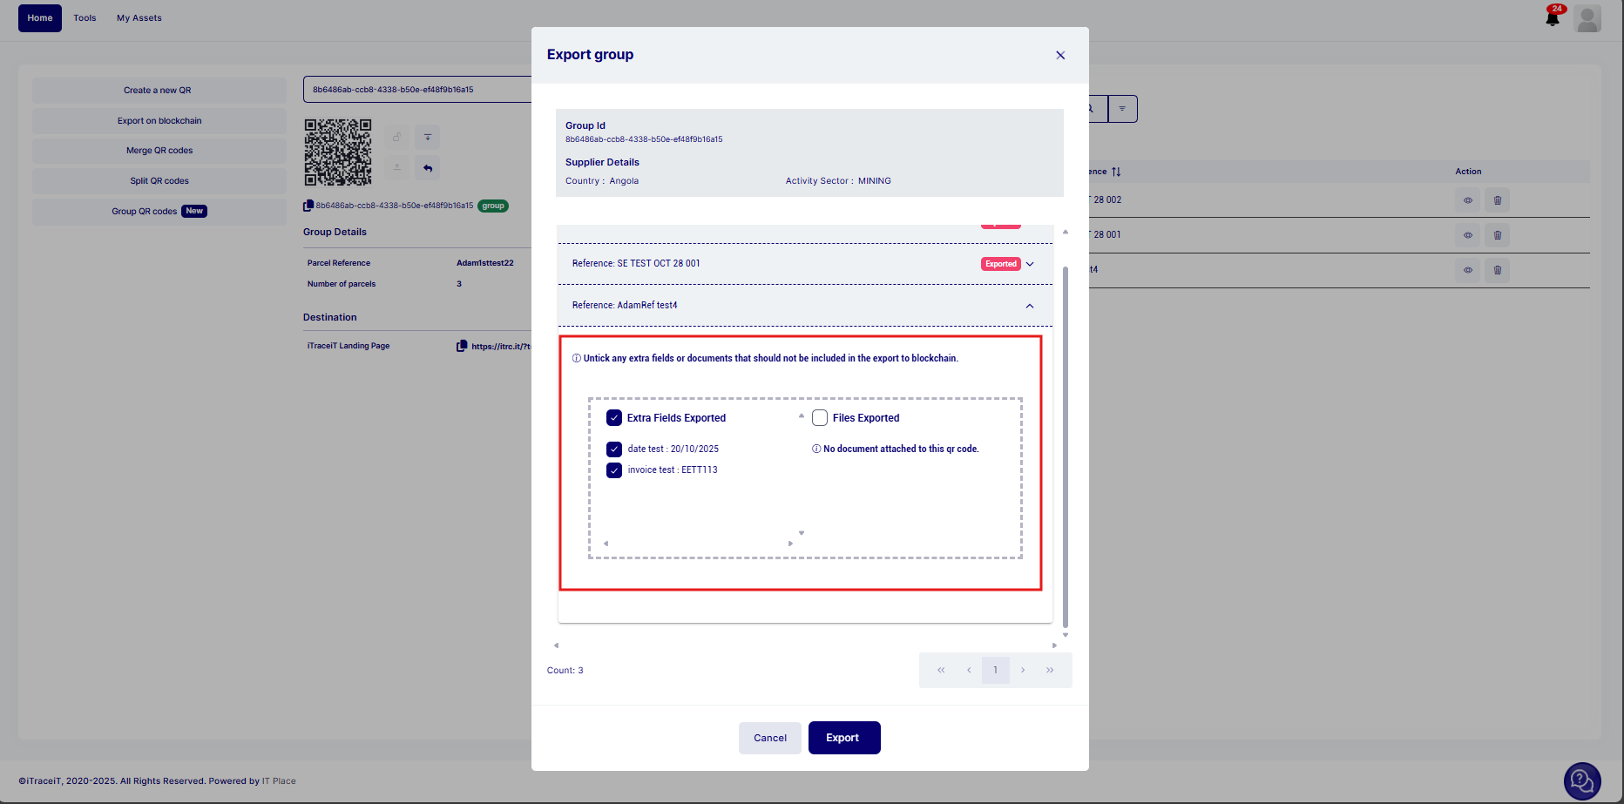The height and width of the screenshot is (804, 1624).
Task: Click the copy icon beside landing page URL
Action: click(462, 346)
